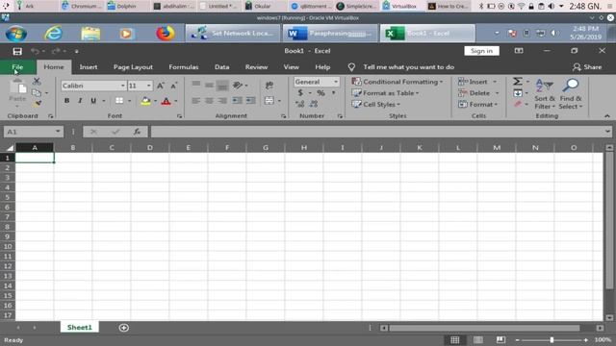
Task: Toggle Bold formatting
Action: [x=66, y=101]
